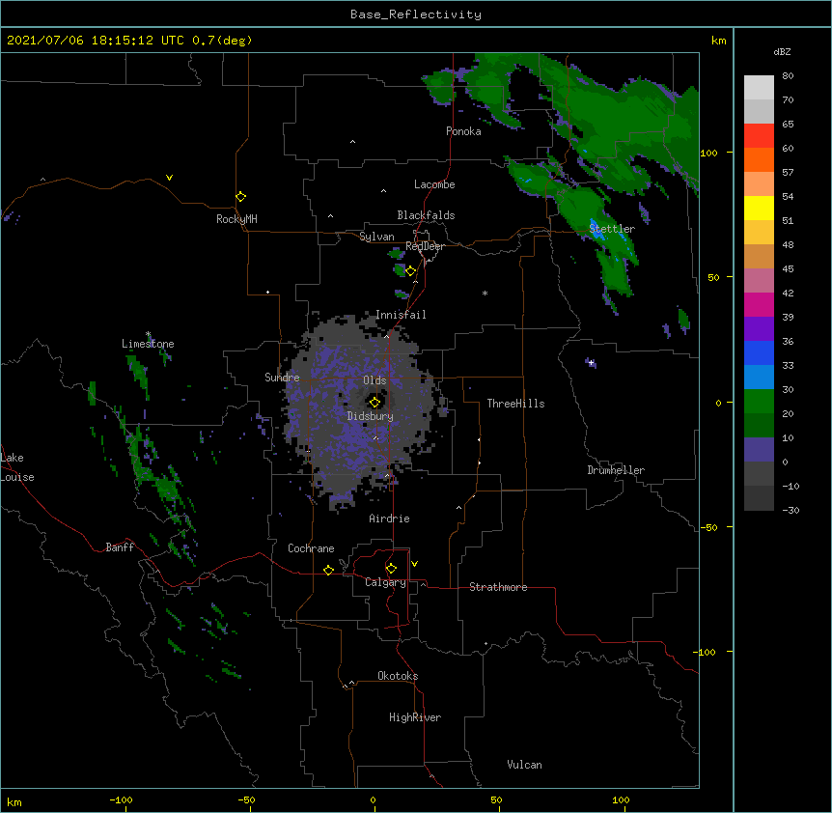Click the 50 tick label on the horizontal axis
Viewport: 832px width, 813px height.
[496, 799]
